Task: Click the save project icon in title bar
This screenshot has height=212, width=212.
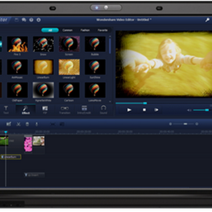Action: point(16,20)
